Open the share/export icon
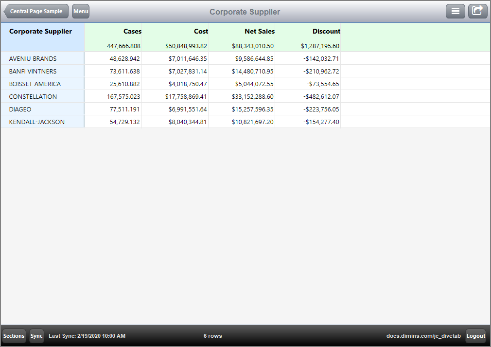 [x=477, y=11]
